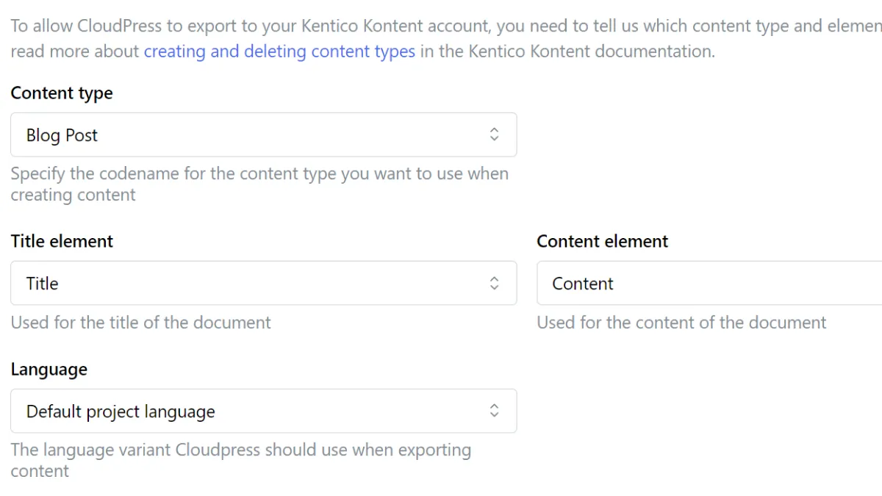Click the Language label
Image resolution: width=882 pixels, height=496 pixels.
pyautogui.click(x=49, y=370)
